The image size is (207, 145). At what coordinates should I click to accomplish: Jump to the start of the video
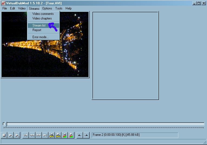point(26,135)
